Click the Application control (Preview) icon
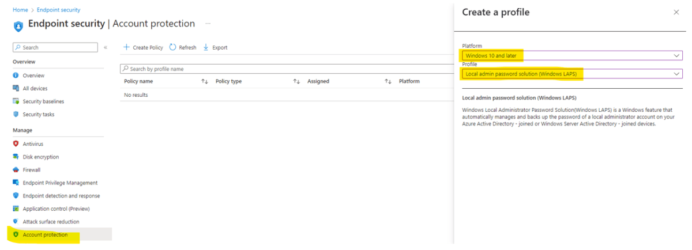Viewport: 692px width, 250px height. point(16,209)
